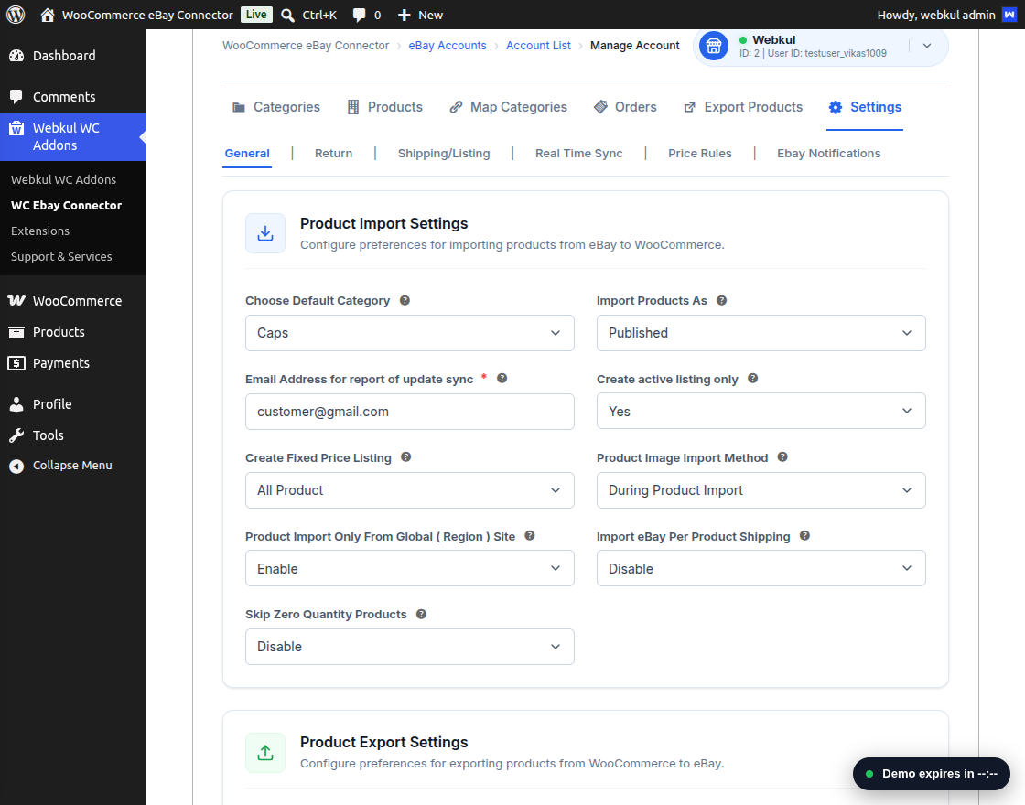Select the General settings sub-tab
This screenshot has width=1025, height=805.
[x=247, y=154]
